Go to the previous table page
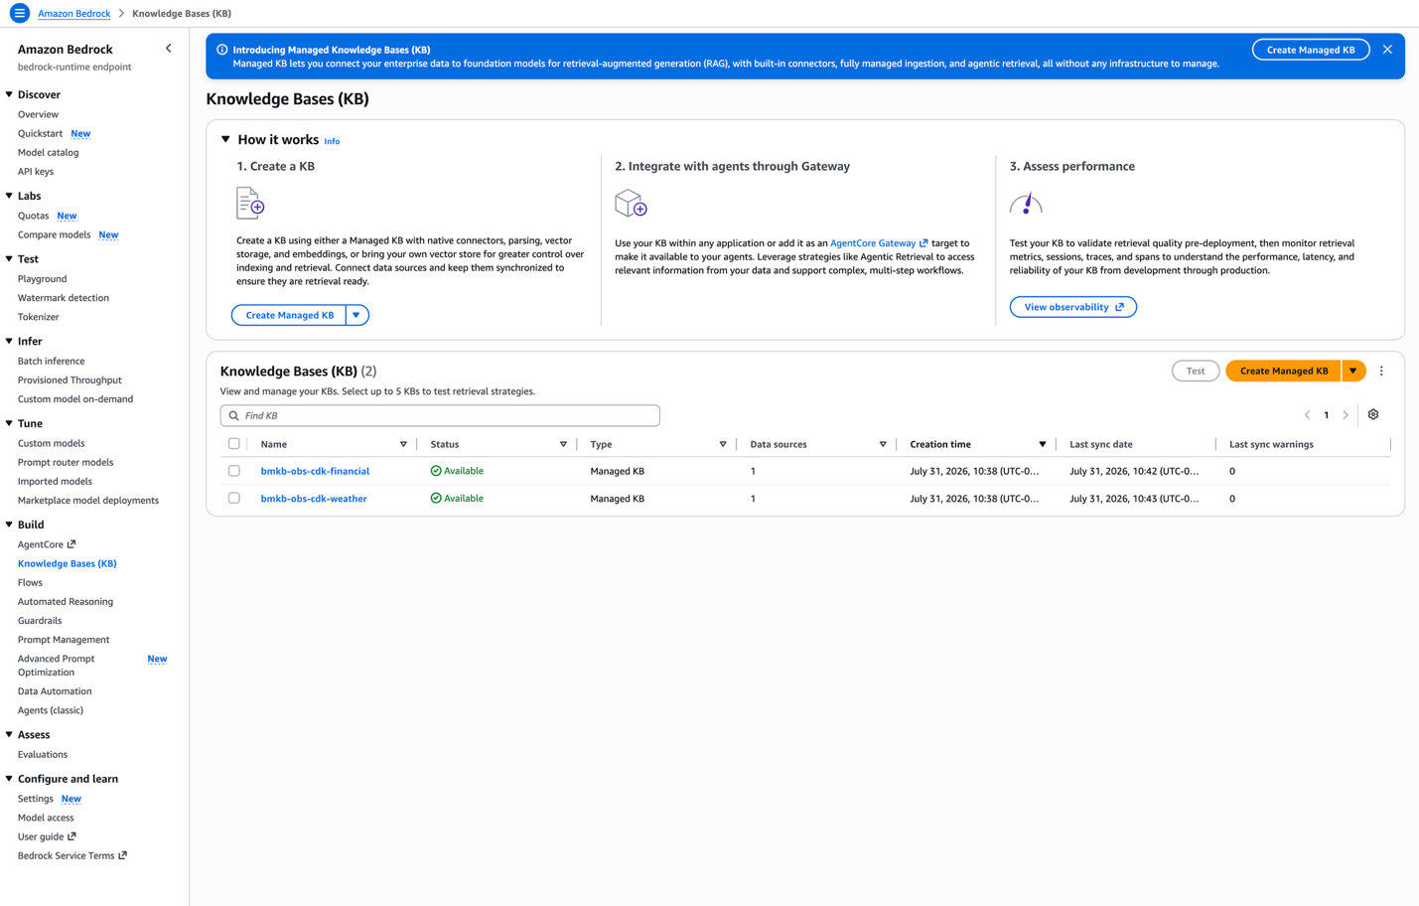This screenshot has width=1419, height=906. (1307, 415)
